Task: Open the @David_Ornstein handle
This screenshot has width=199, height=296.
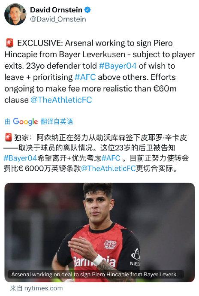Action: (58, 19)
